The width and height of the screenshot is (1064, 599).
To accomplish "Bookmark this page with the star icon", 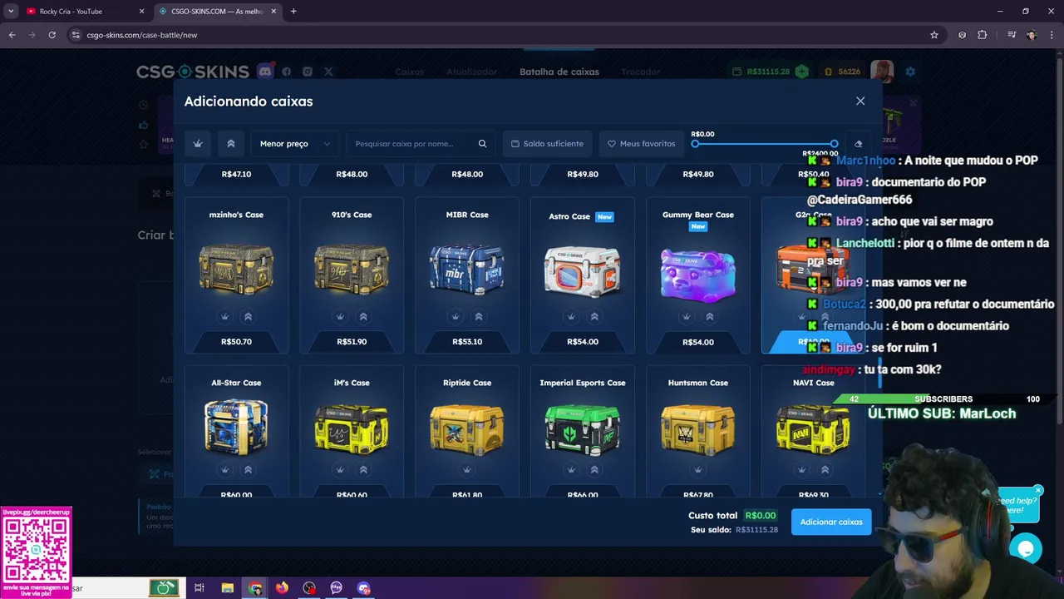I will pyautogui.click(x=934, y=35).
